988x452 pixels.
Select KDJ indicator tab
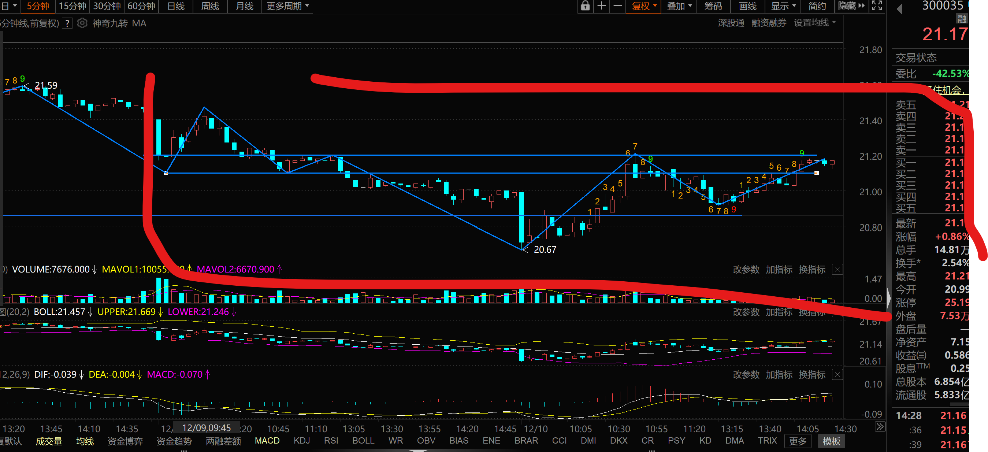coord(301,441)
